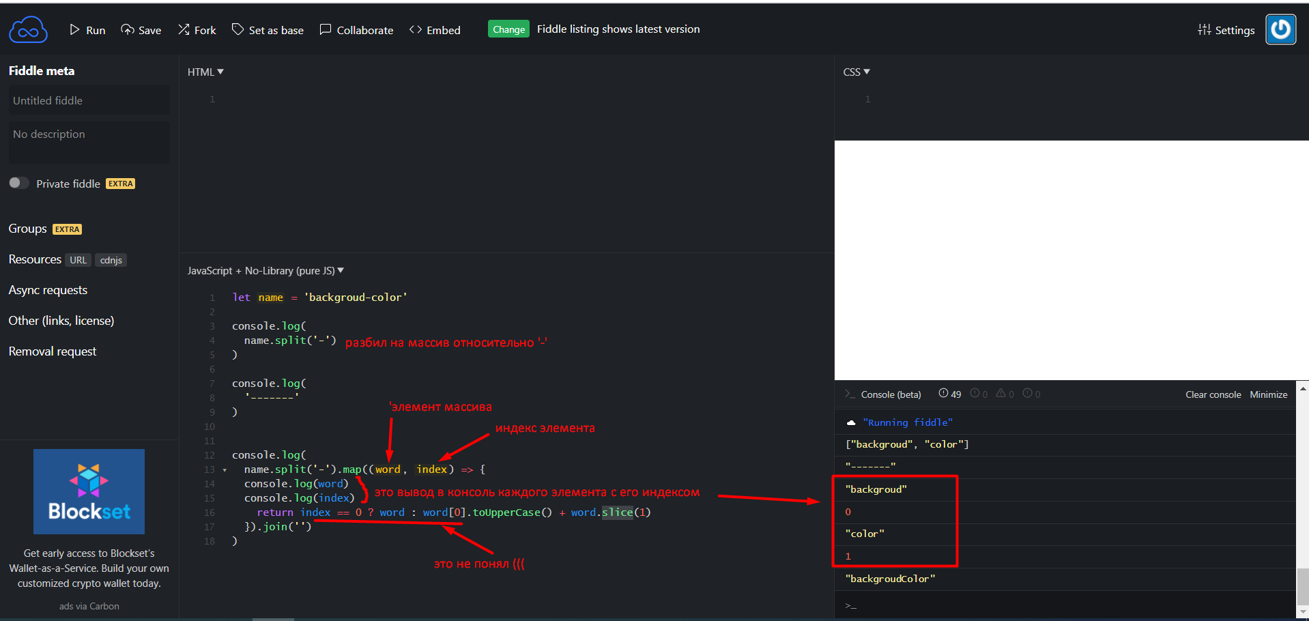The height and width of the screenshot is (621, 1309).
Task: Click the white result preview pane
Action: point(1071,260)
